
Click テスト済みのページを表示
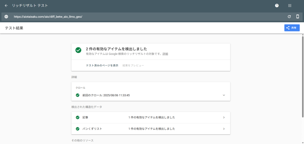coord(102,65)
